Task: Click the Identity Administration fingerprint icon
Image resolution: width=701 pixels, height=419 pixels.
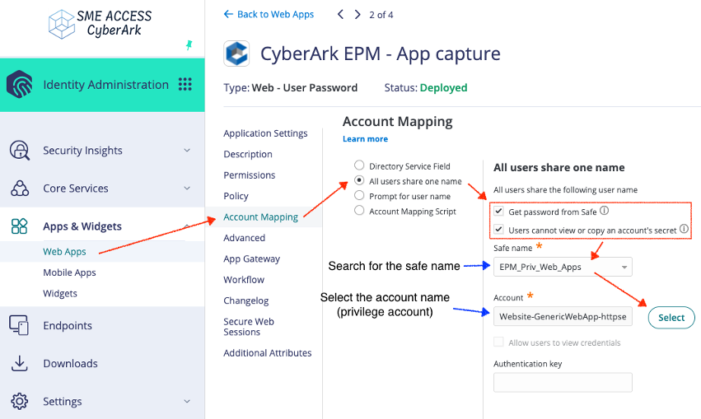Action: click(19, 84)
